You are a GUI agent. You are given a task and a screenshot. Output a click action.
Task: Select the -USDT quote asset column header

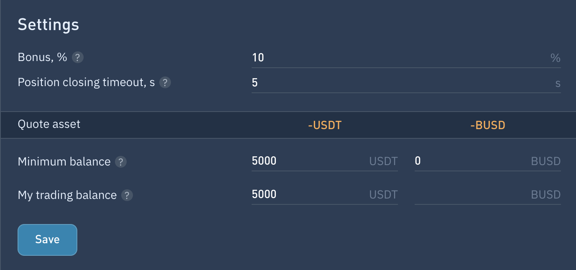coord(324,125)
